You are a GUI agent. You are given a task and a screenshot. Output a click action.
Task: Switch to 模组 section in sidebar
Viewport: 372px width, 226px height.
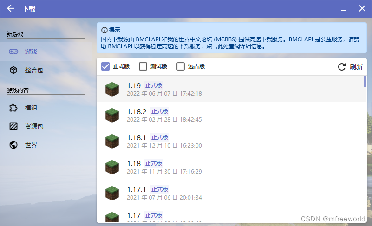46,108
